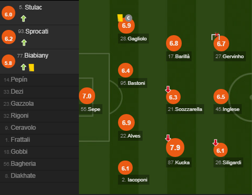Click Kucka's red substituted-off arrow

(168, 138)
